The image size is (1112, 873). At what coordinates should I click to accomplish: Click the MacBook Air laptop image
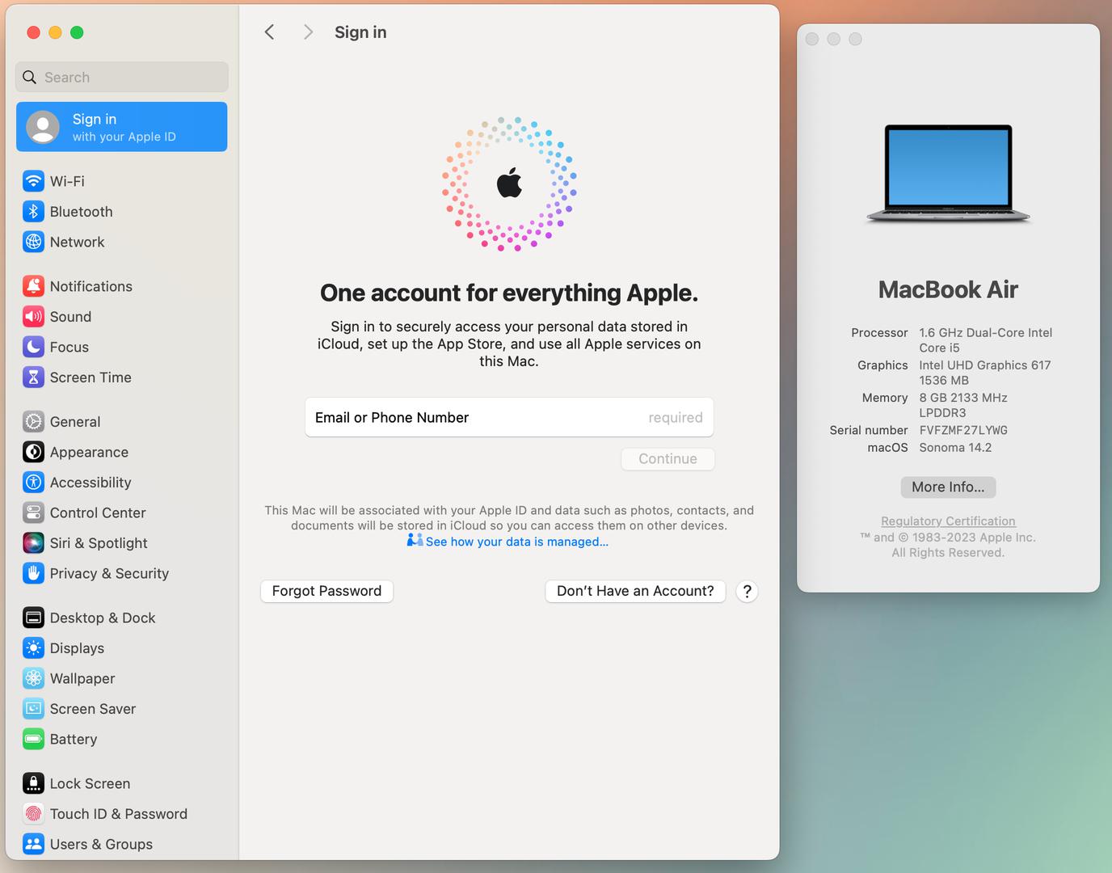coord(948,174)
